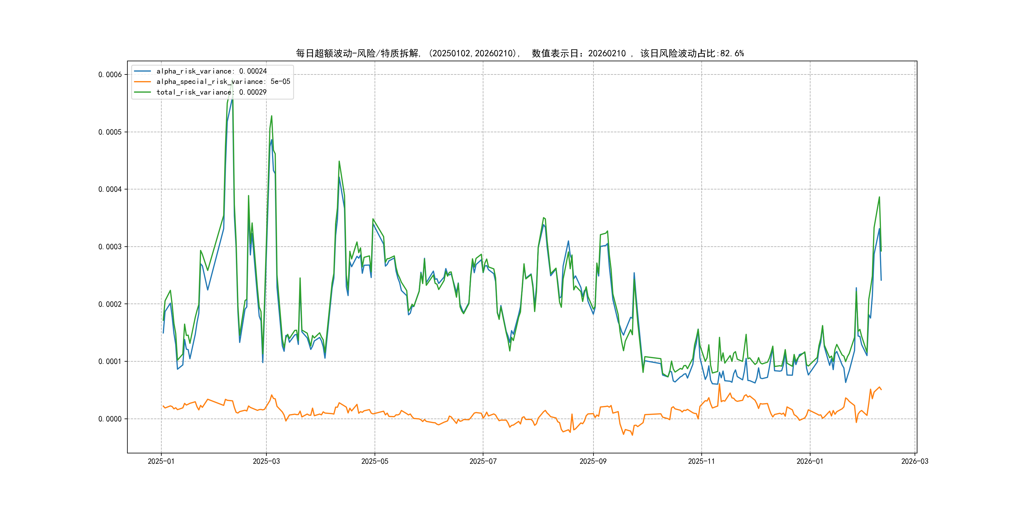Click the chart title text at top
1019x509 pixels.
pos(519,53)
